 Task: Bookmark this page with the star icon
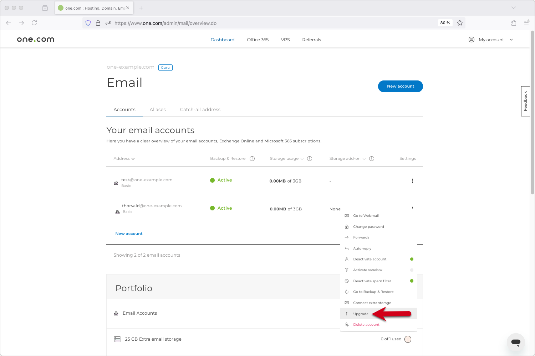click(460, 23)
